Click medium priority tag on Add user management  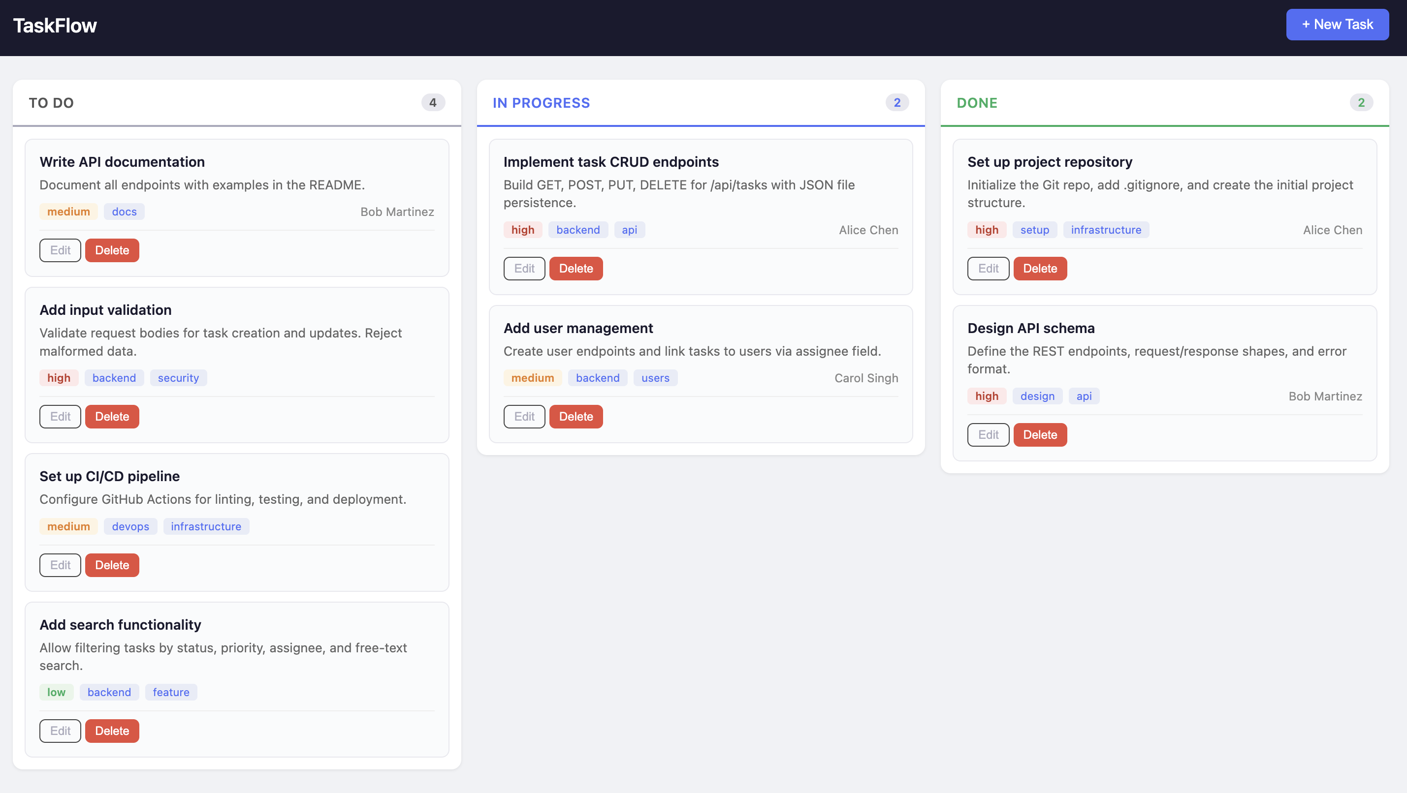tap(533, 378)
